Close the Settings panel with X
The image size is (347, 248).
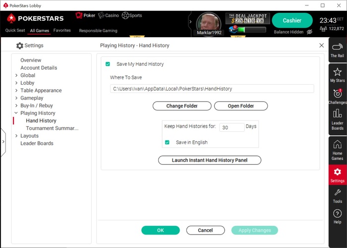(322, 46)
